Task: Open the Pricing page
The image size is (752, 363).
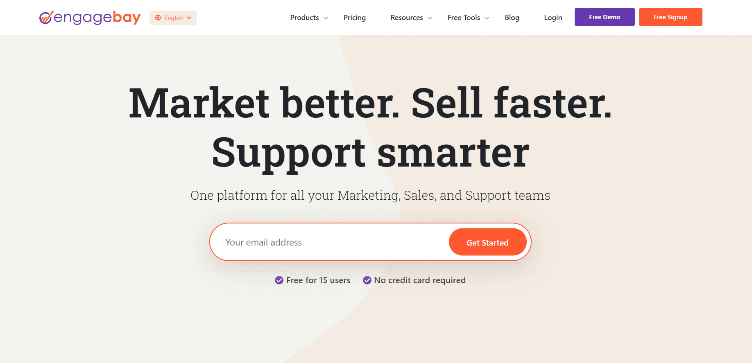Action: (x=354, y=18)
